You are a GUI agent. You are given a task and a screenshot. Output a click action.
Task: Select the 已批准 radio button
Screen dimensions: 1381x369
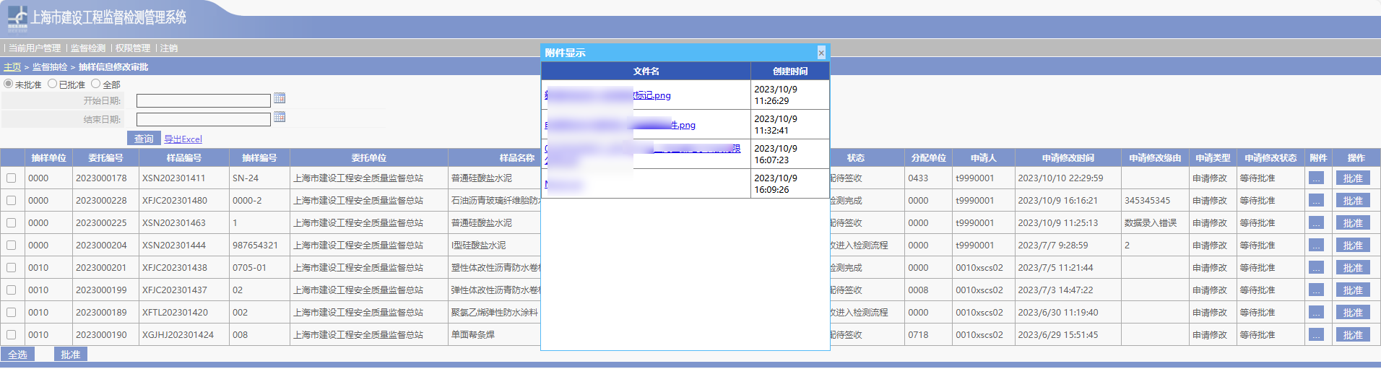tap(52, 84)
